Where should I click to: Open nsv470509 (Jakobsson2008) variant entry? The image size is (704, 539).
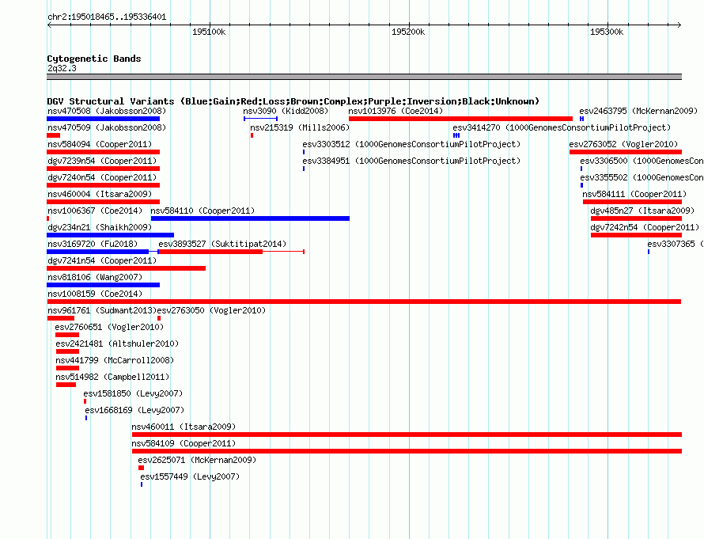107,127
